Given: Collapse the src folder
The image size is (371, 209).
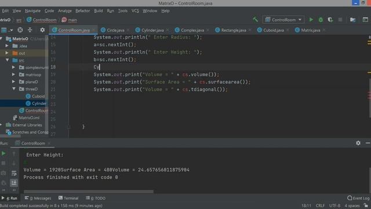Looking at the screenshot, I should (7, 60).
